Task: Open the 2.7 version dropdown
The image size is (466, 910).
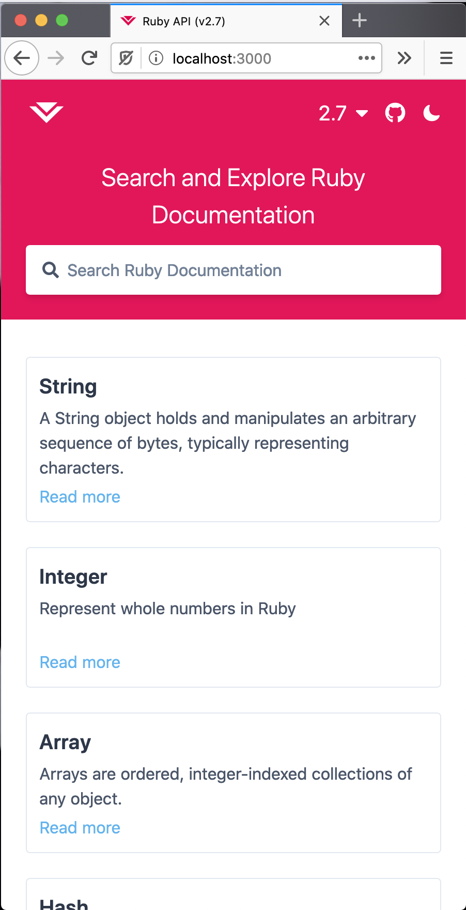Action: [x=343, y=113]
